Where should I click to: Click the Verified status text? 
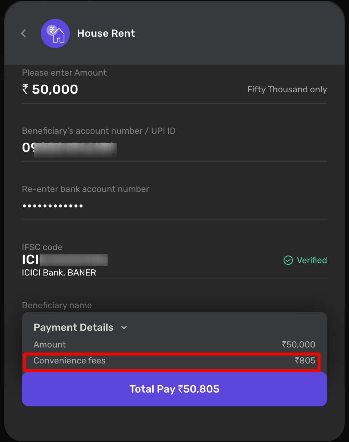click(312, 260)
